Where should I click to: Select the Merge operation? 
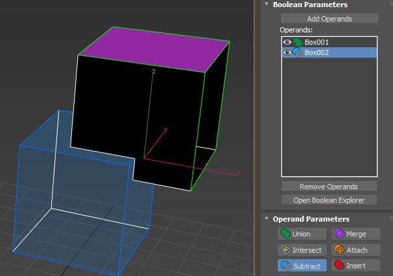pos(356,234)
